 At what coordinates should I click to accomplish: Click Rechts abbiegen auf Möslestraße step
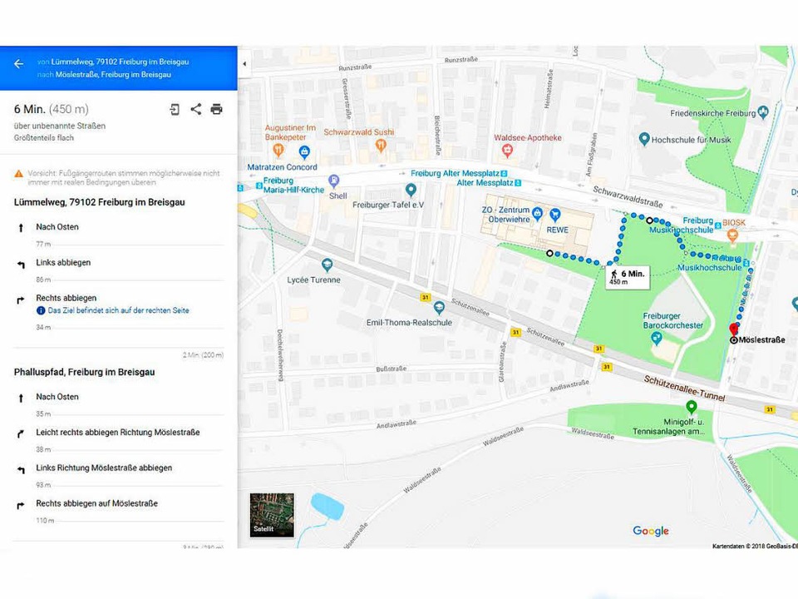(119, 503)
